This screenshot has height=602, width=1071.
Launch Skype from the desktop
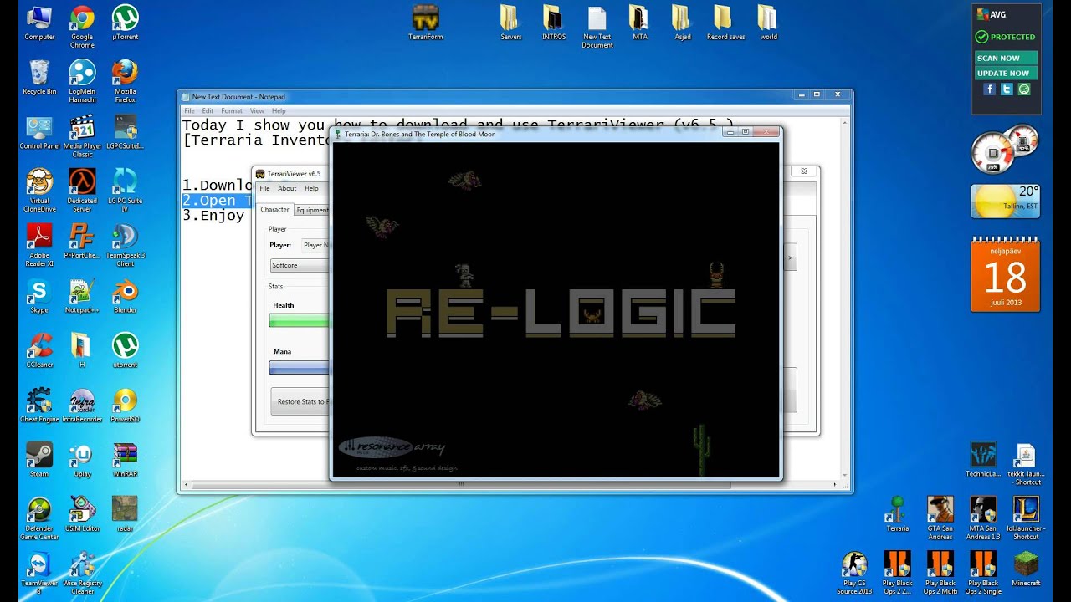pyautogui.click(x=39, y=296)
